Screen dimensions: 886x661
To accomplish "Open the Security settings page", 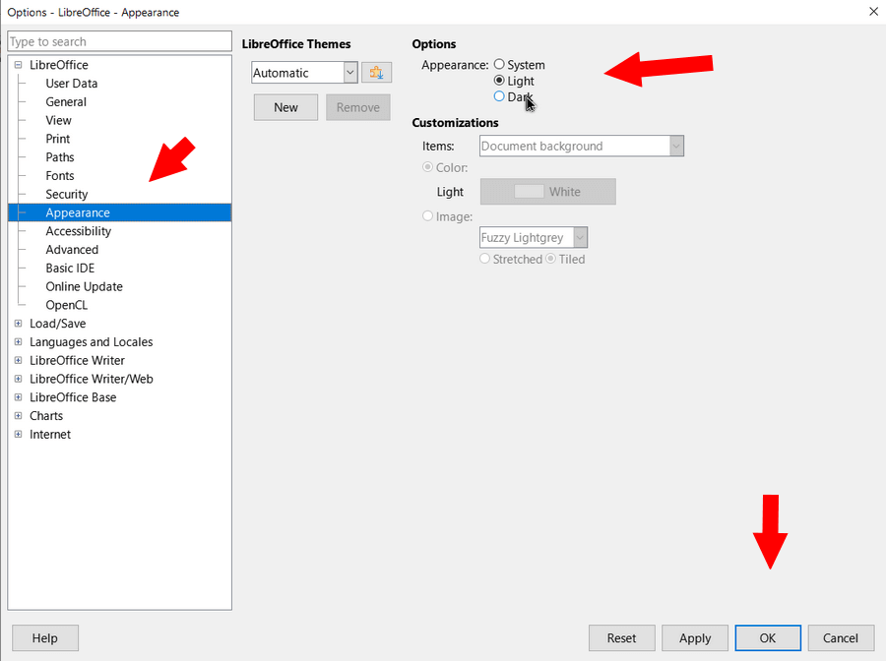I will pyautogui.click(x=67, y=194).
